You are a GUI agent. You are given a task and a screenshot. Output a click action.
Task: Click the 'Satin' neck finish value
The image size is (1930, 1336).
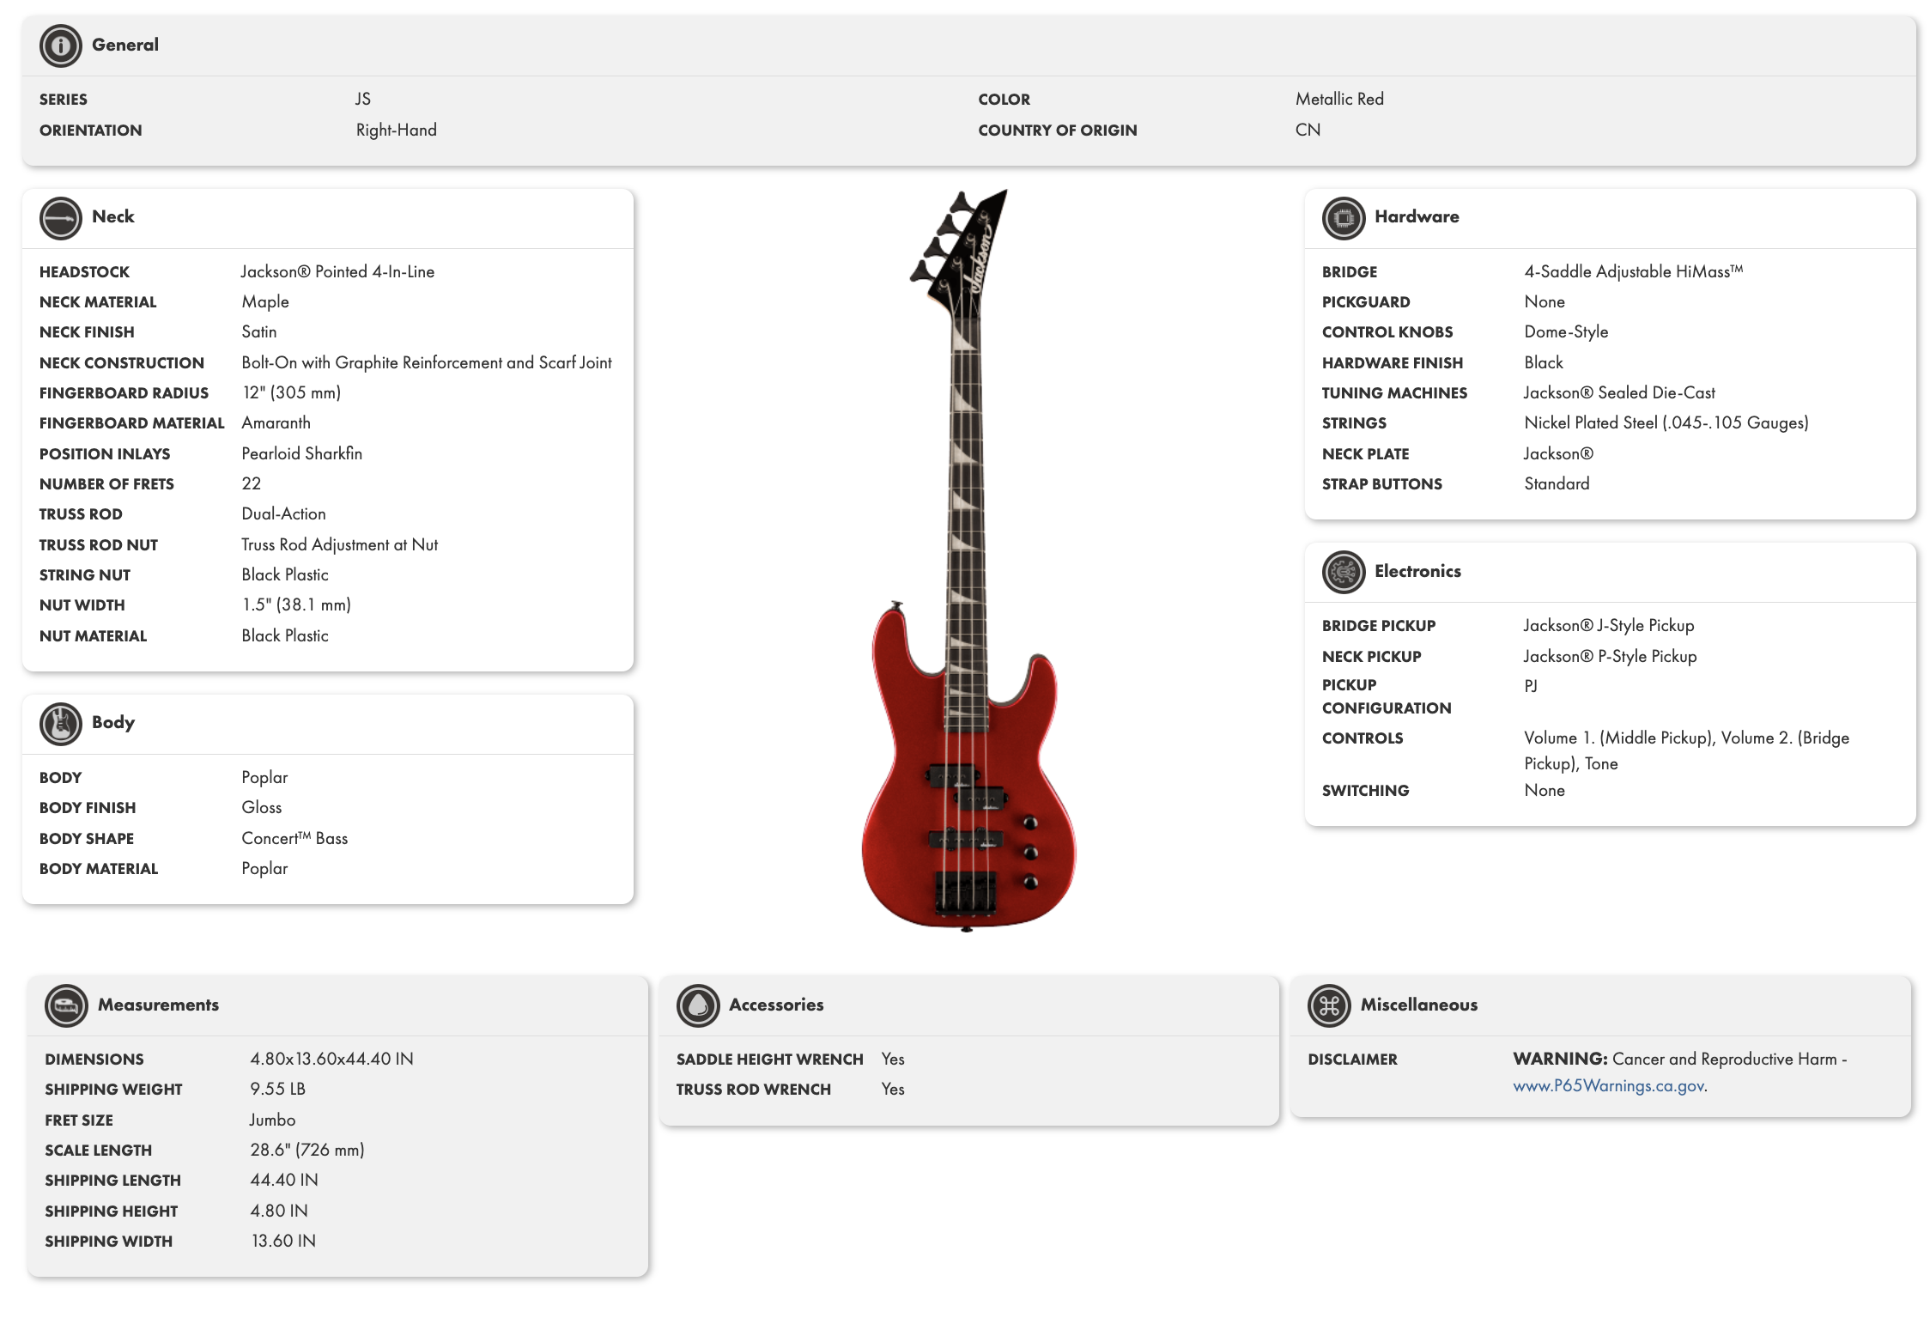(259, 331)
